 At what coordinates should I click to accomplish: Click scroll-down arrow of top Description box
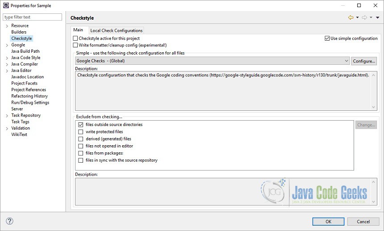click(x=373, y=107)
